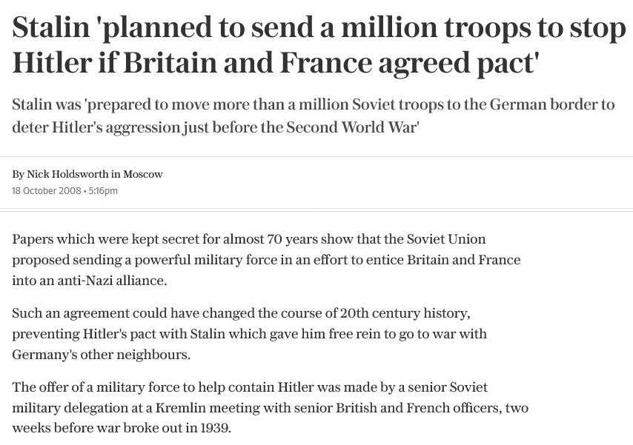The image size is (633, 445).
Task: Click the phrase 'Second World War' in subheadline
Action: (x=351, y=127)
